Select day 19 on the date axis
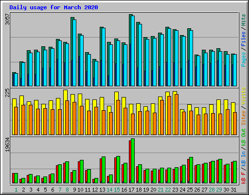 pos(146,190)
